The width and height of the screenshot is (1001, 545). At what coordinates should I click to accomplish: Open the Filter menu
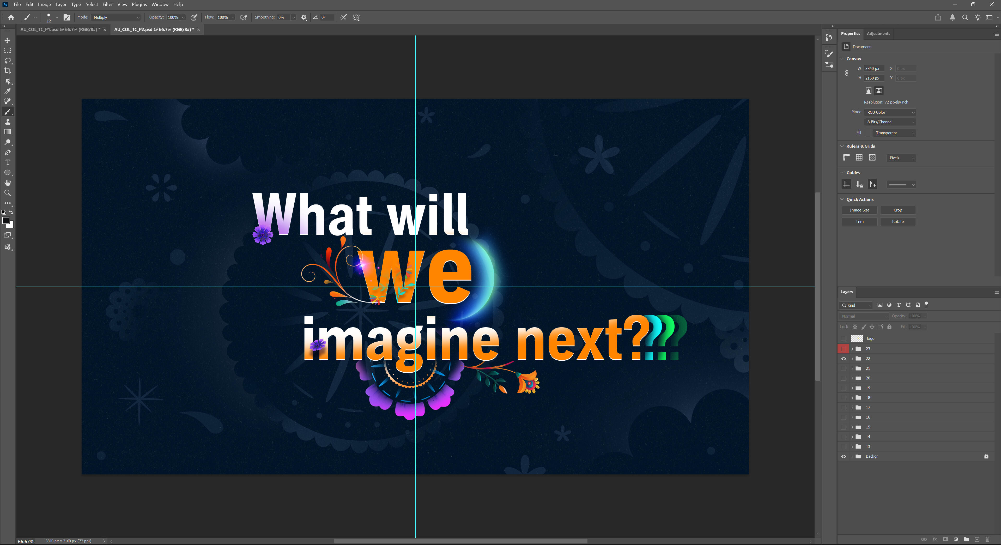click(107, 4)
